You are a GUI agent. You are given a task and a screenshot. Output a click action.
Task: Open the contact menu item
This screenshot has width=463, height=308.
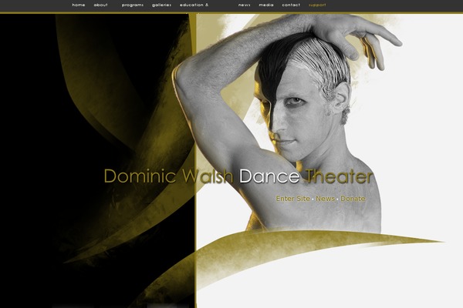coord(291,5)
